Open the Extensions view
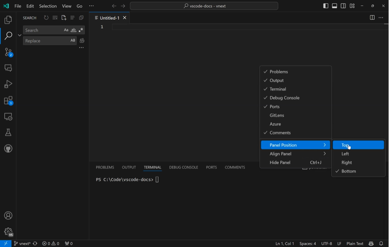Screen dimensions: 389x247 click(x=8, y=101)
